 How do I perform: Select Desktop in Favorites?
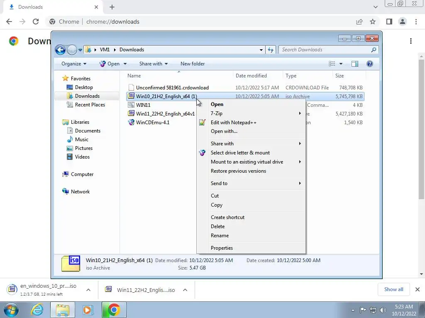(x=83, y=87)
